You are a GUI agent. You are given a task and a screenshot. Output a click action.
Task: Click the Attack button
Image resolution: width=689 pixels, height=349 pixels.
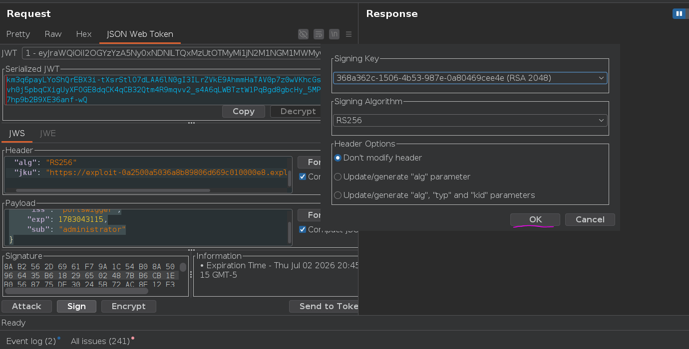(26, 306)
